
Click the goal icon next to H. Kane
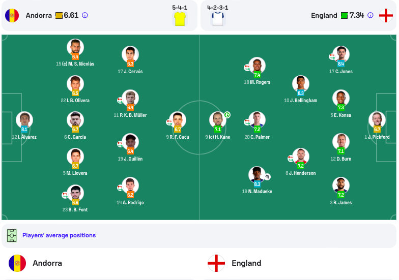(x=227, y=115)
